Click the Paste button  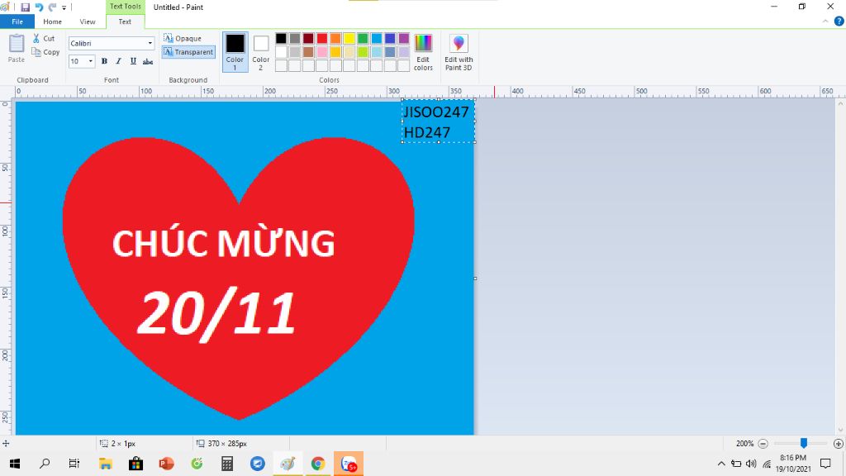tap(17, 49)
